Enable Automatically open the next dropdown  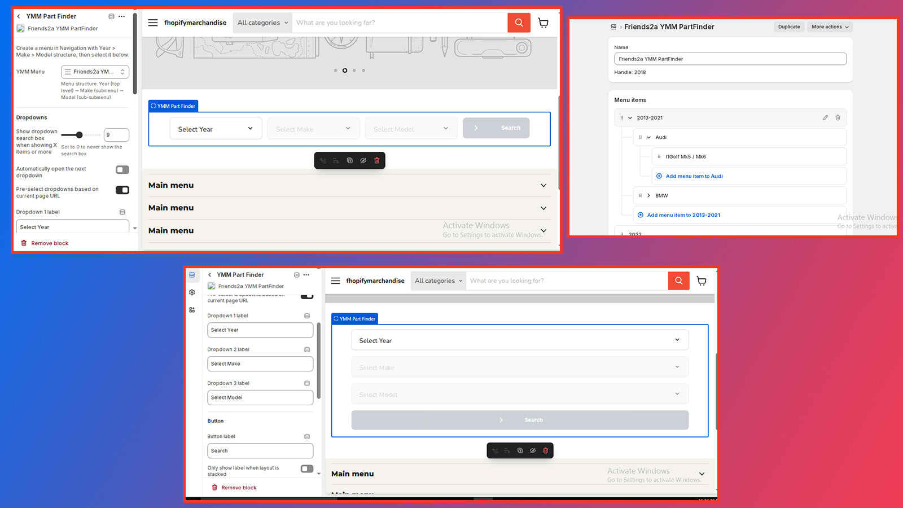point(122,170)
